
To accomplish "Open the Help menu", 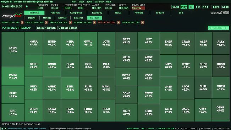I will coord(108,2).
